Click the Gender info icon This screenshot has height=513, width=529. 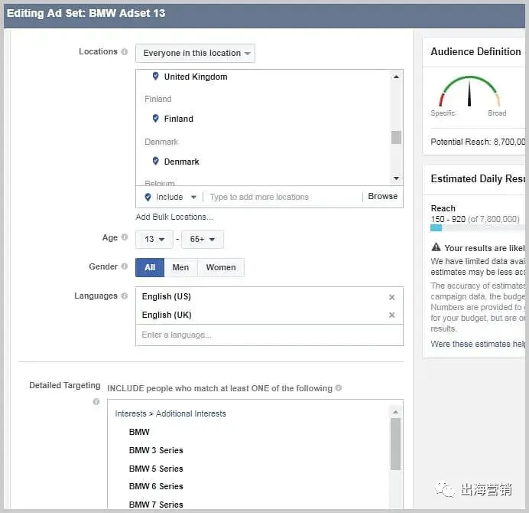click(x=125, y=266)
